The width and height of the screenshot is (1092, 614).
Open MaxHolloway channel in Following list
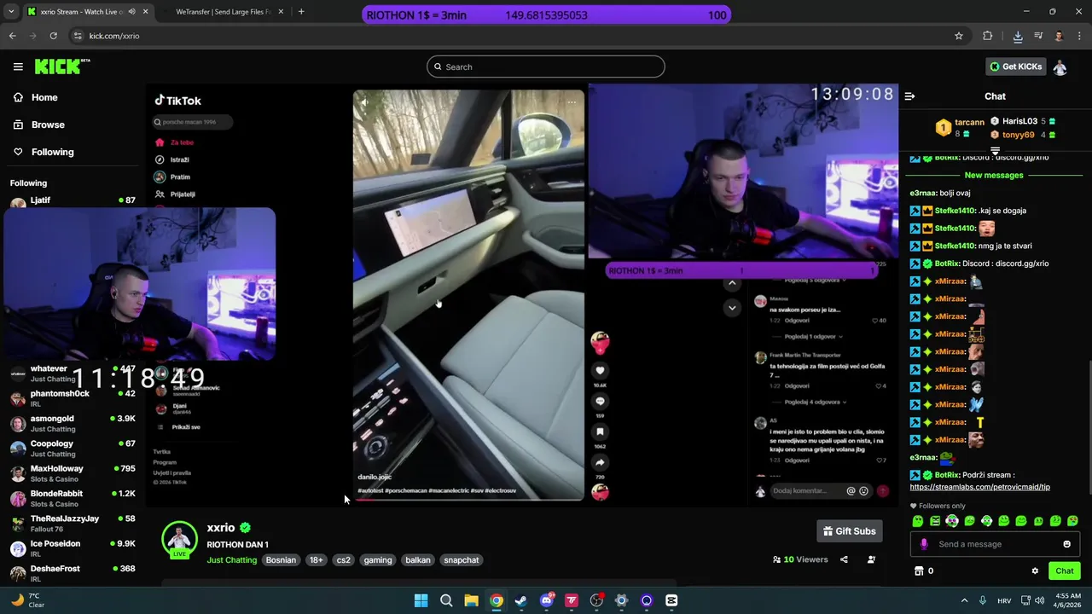pyautogui.click(x=73, y=473)
